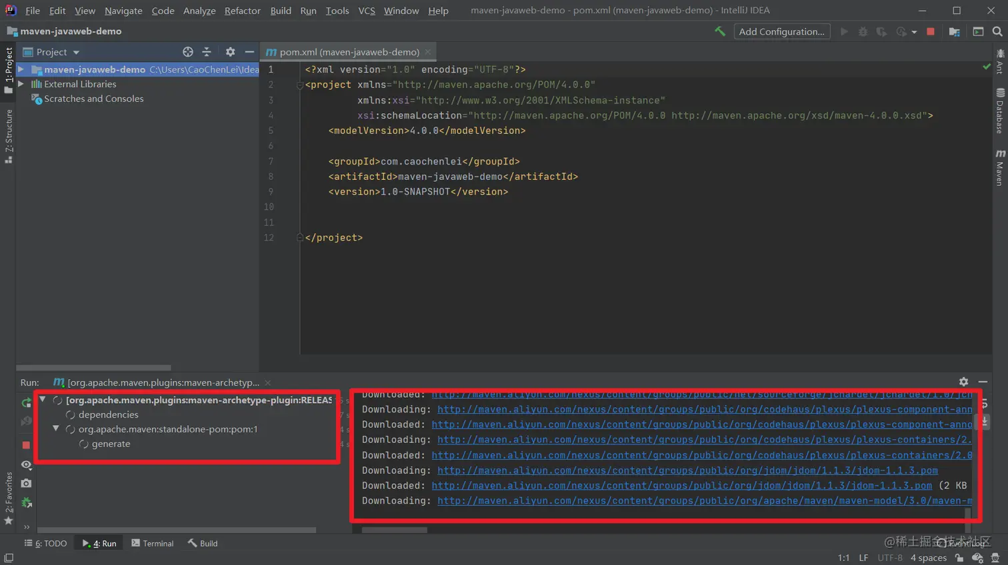Click the debug-attach bug icon in Run panel

pos(26,503)
